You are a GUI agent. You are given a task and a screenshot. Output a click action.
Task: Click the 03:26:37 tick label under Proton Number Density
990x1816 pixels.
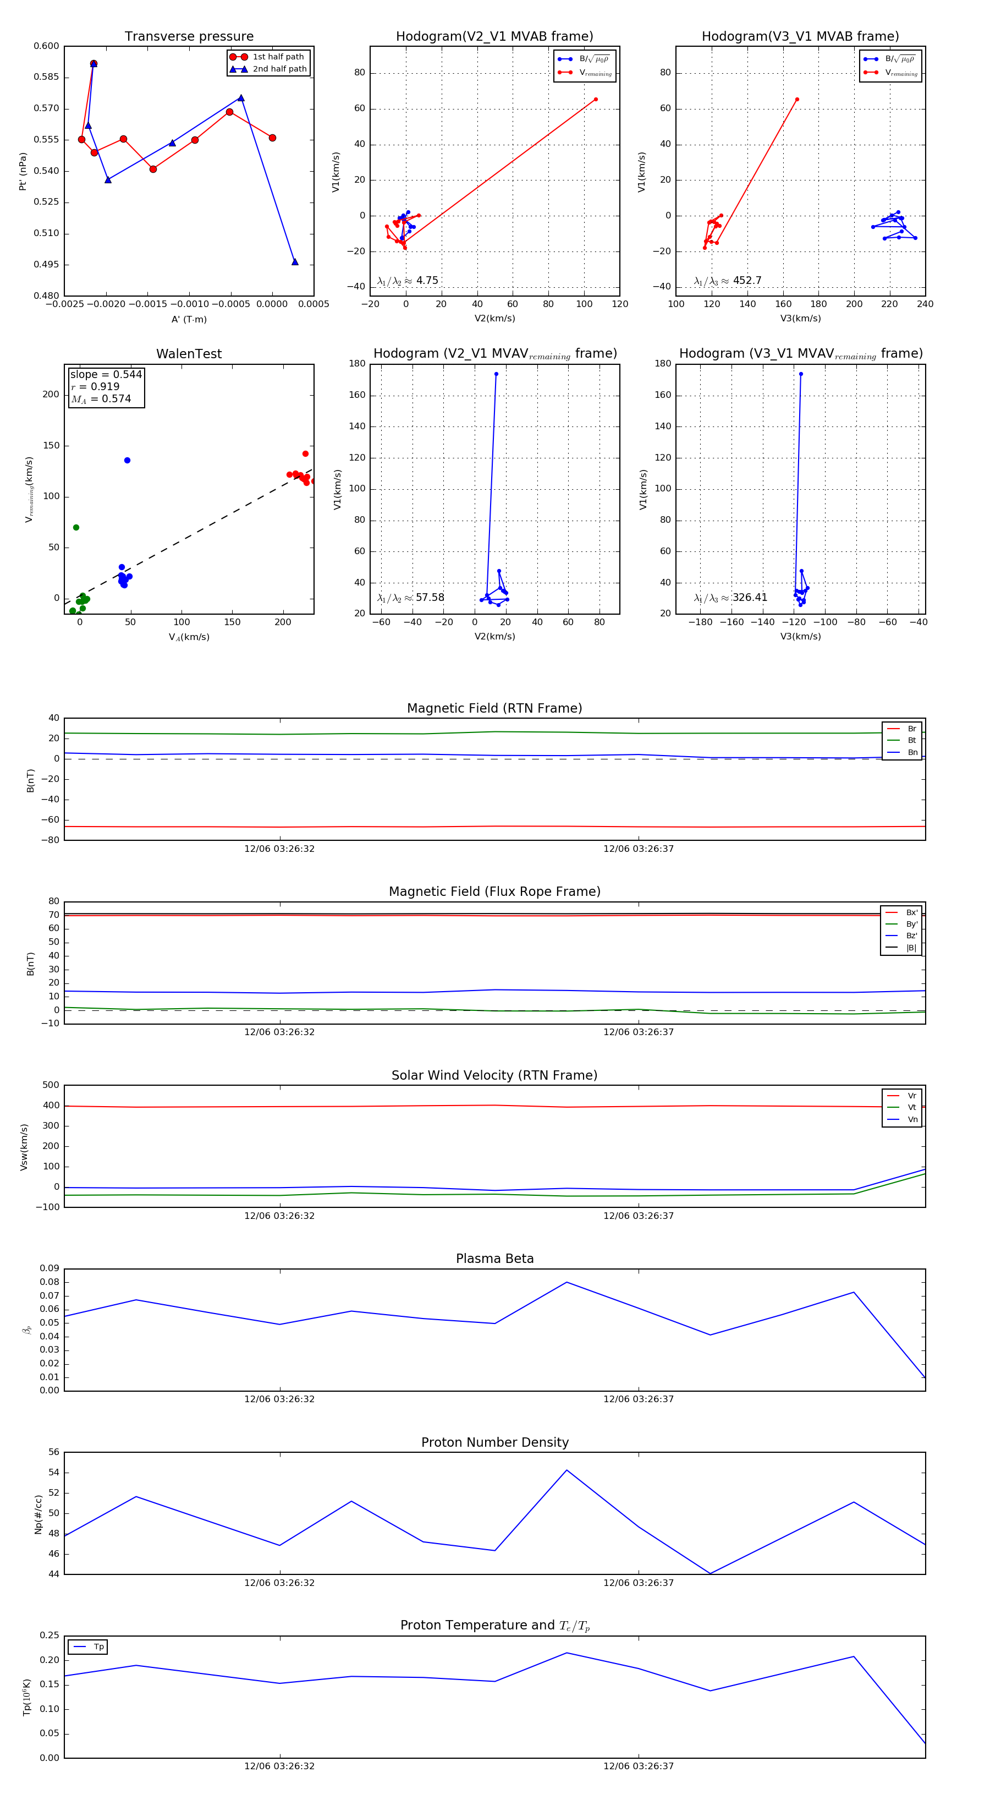click(x=639, y=1583)
